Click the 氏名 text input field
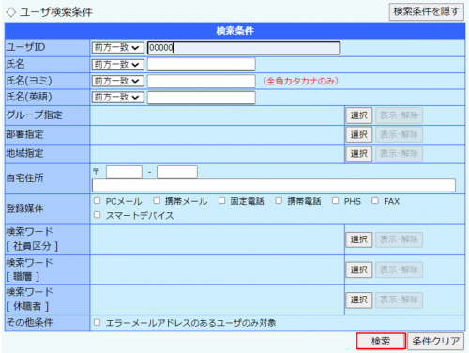 click(202, 65)
